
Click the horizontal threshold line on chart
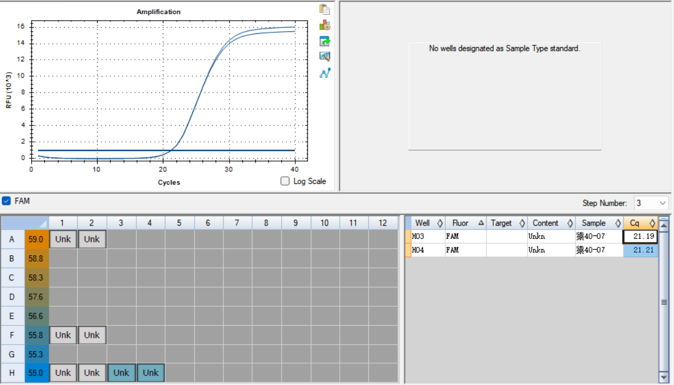166,150
